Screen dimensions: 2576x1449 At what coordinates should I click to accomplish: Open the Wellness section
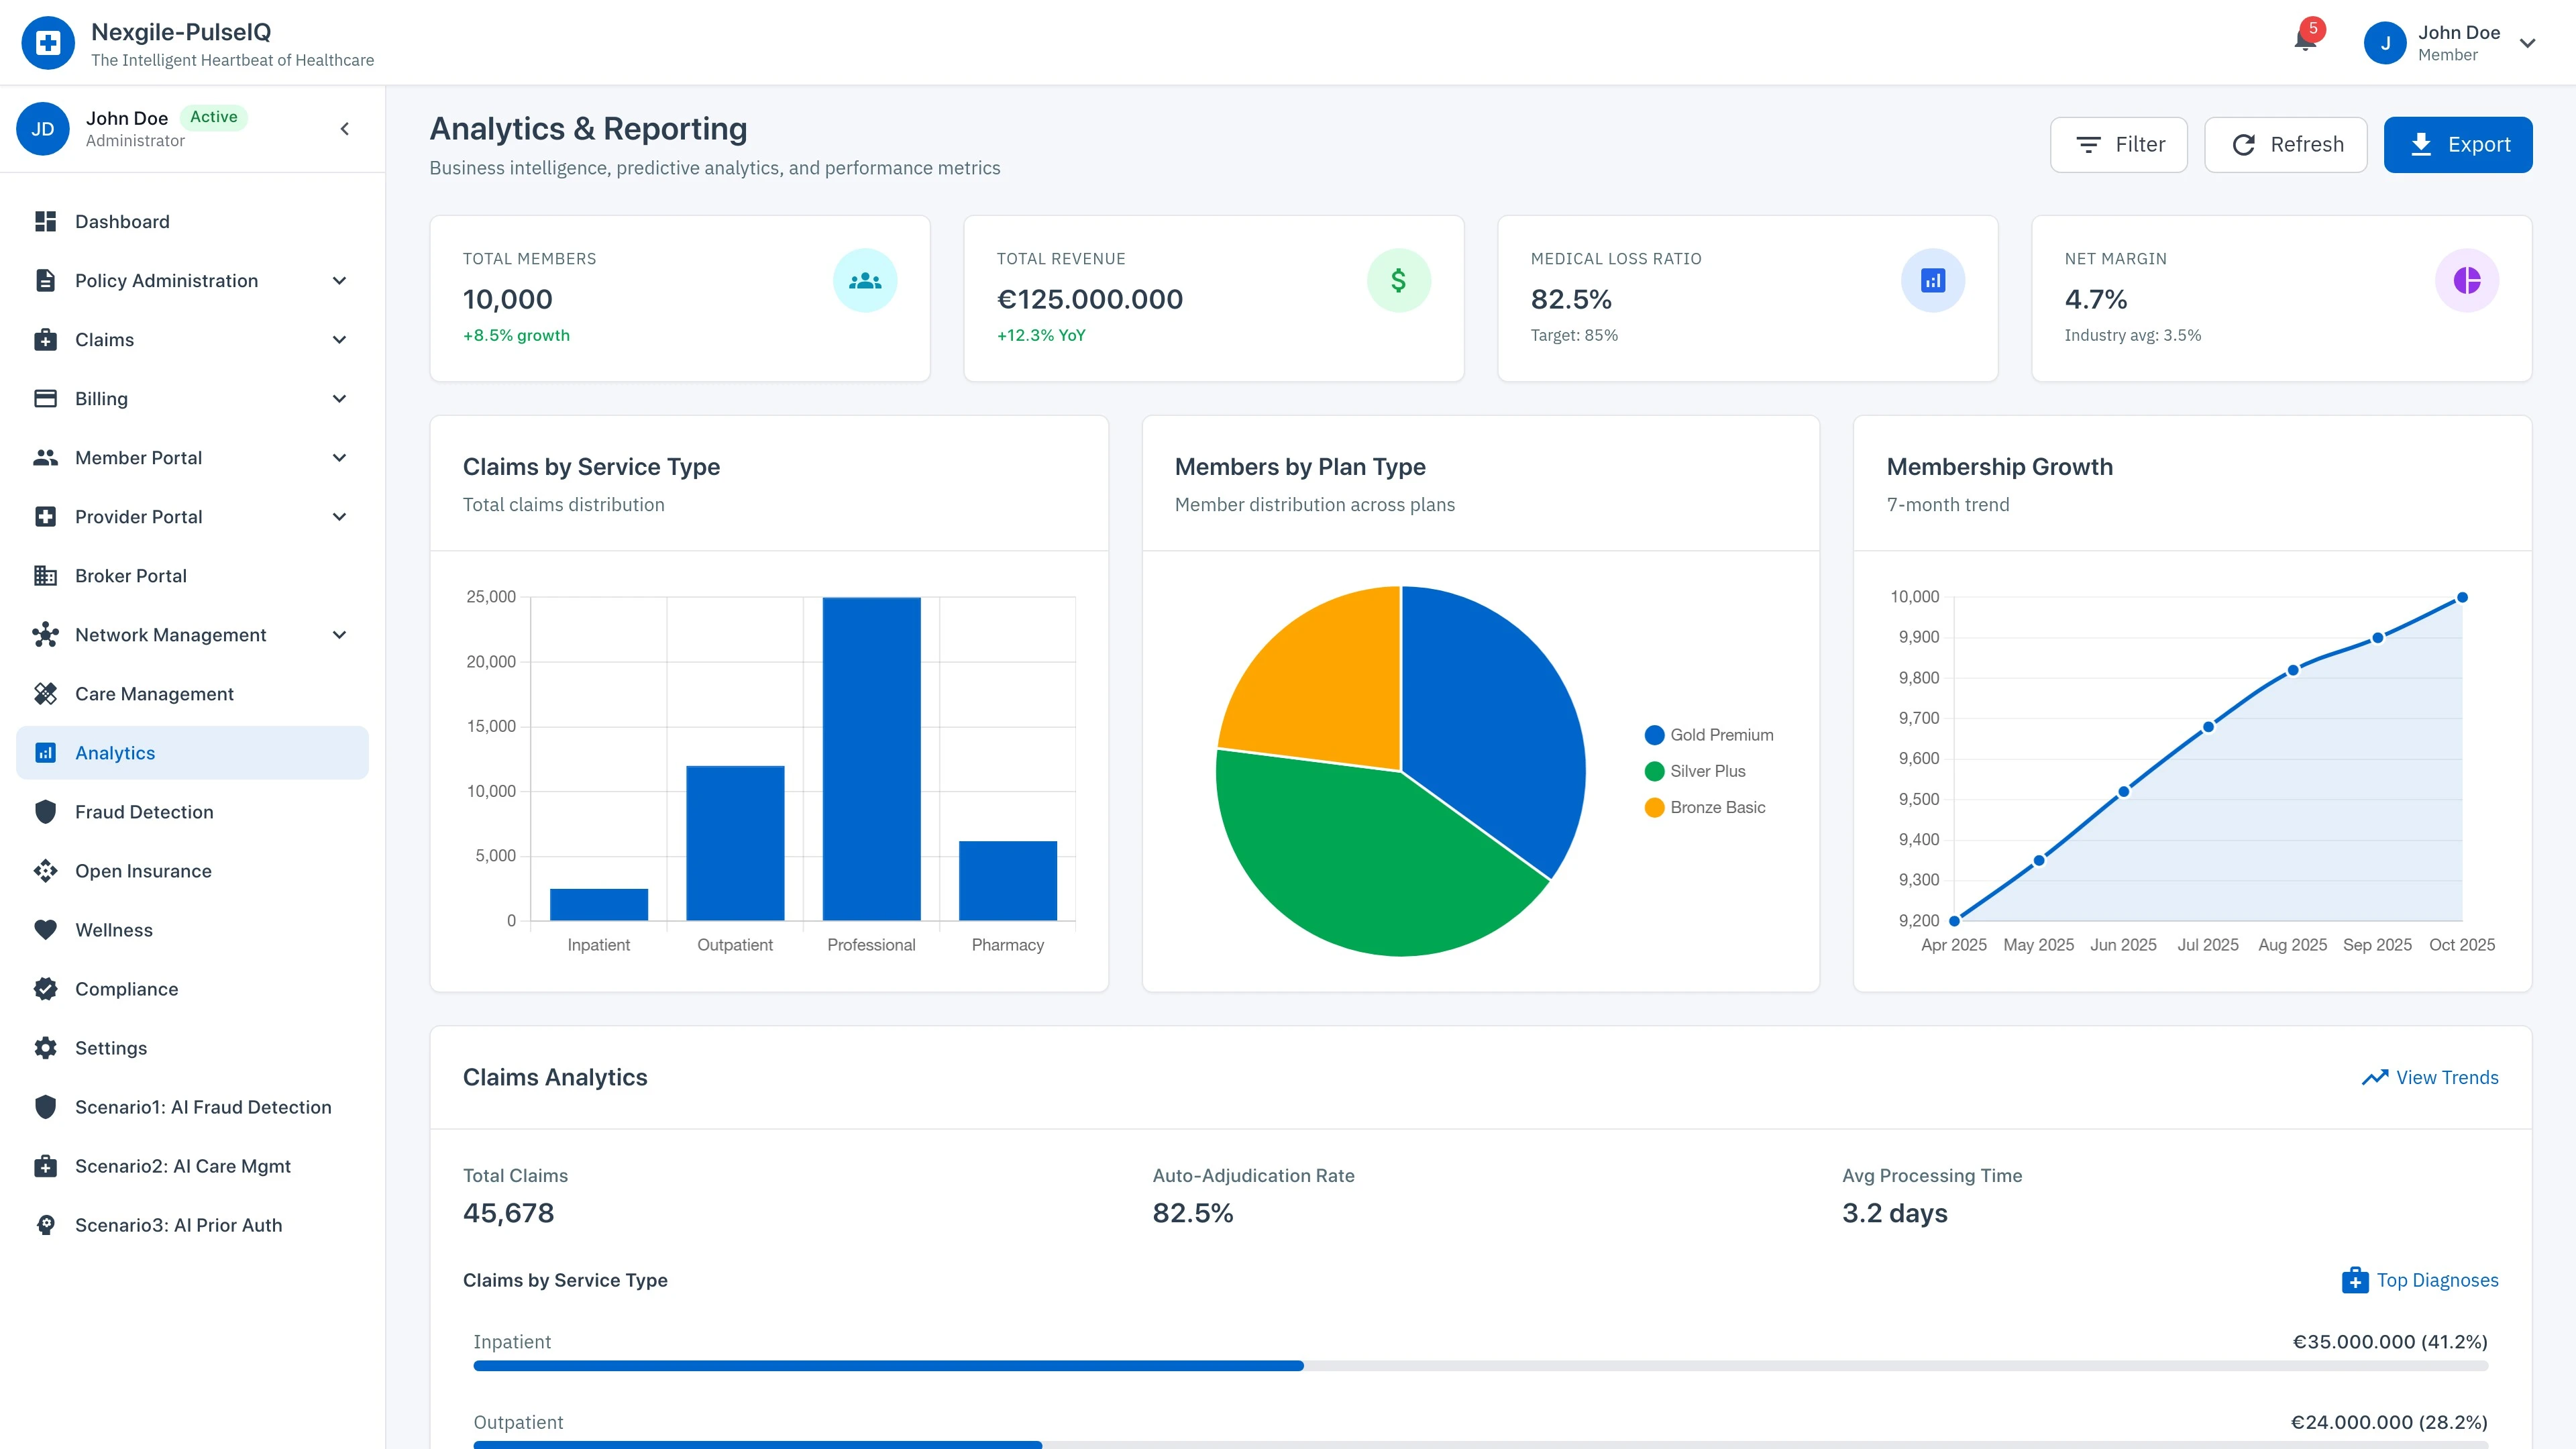113,929
